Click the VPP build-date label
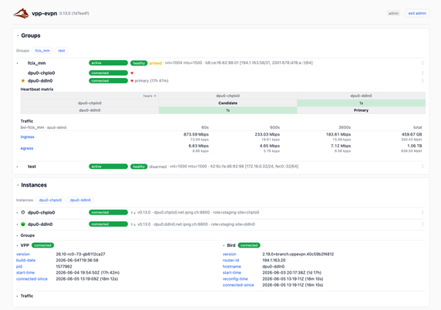441x310 pixels. (26, 260)
